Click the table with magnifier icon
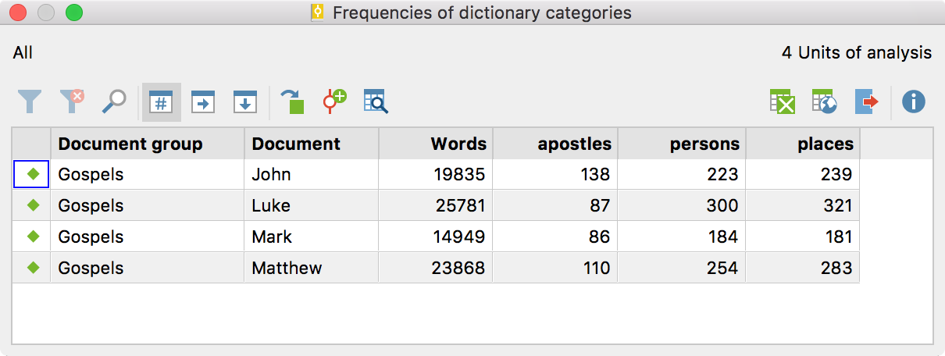This screenshot has height=356, width=945. click(376, 102)
